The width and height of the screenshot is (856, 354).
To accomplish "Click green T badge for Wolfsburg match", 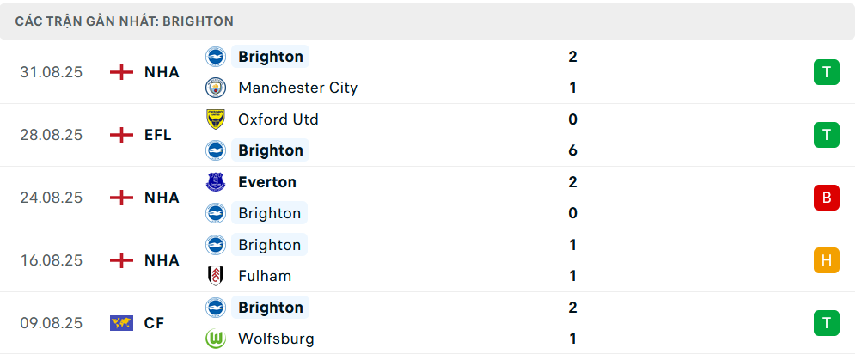I will click(826, 323).
